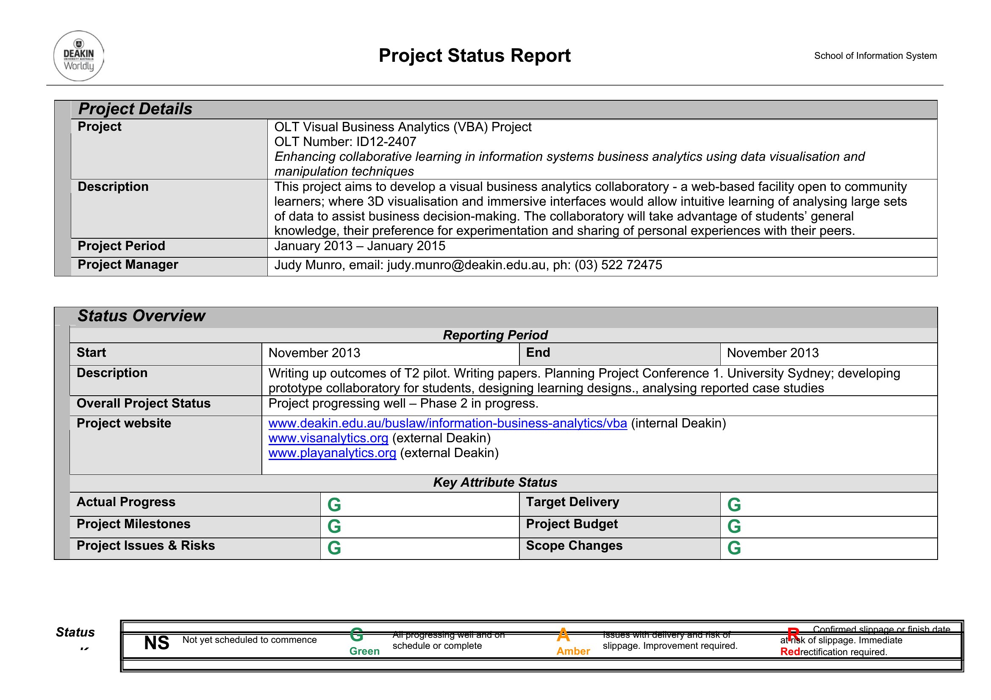Screen dimensions: 991x700
Task: Click the Green G legend symbol
Action: click(356, 634)
